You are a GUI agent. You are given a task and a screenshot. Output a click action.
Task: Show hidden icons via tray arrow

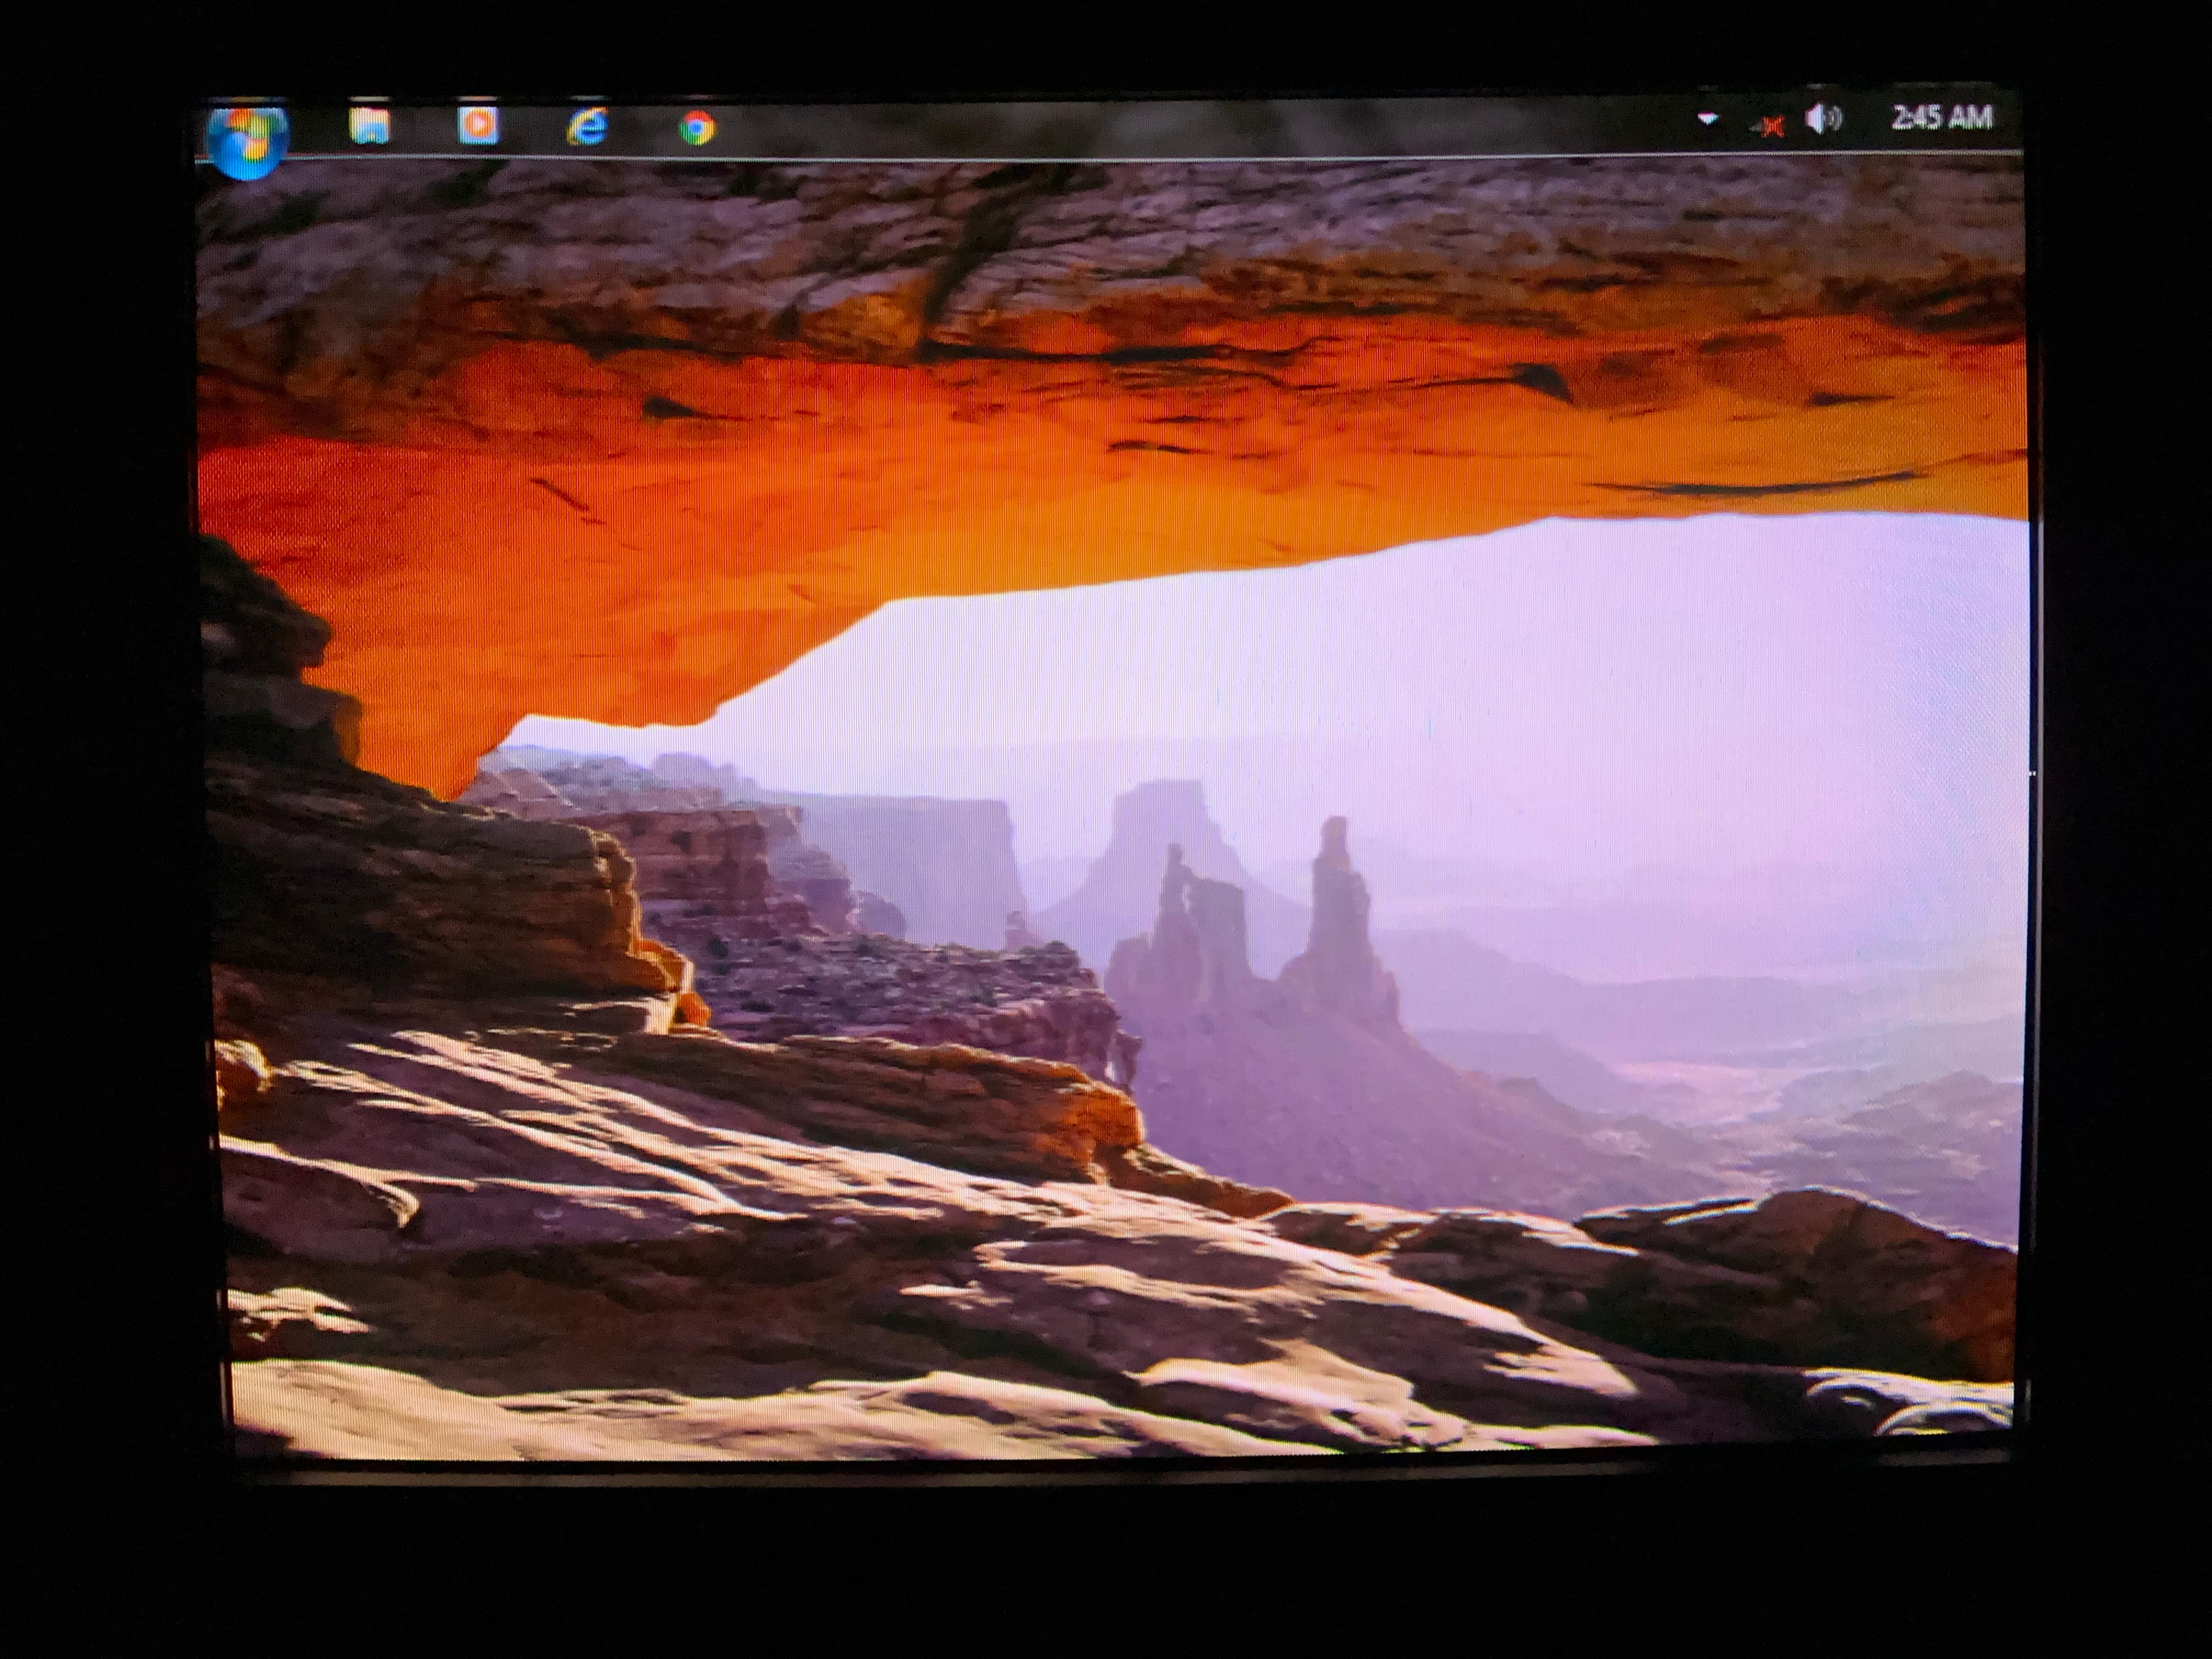pyautogui.click(x=1707, y=119)
